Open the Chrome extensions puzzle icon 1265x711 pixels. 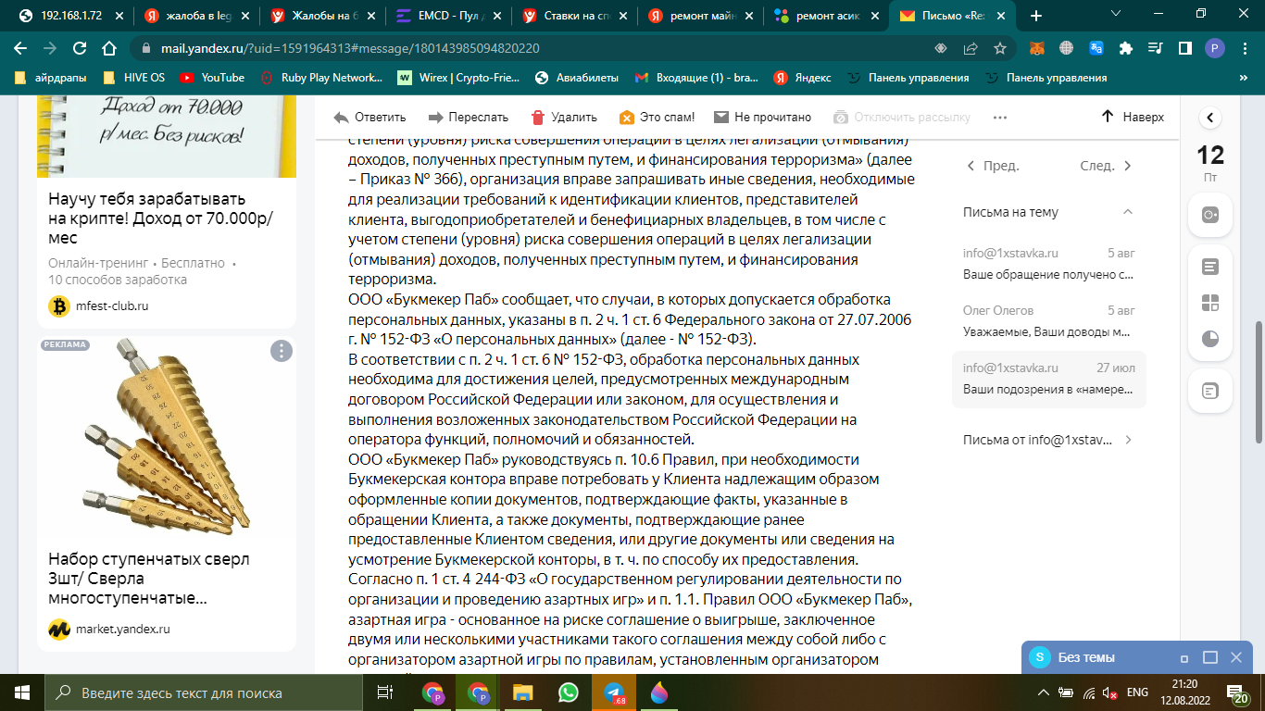1126,48
